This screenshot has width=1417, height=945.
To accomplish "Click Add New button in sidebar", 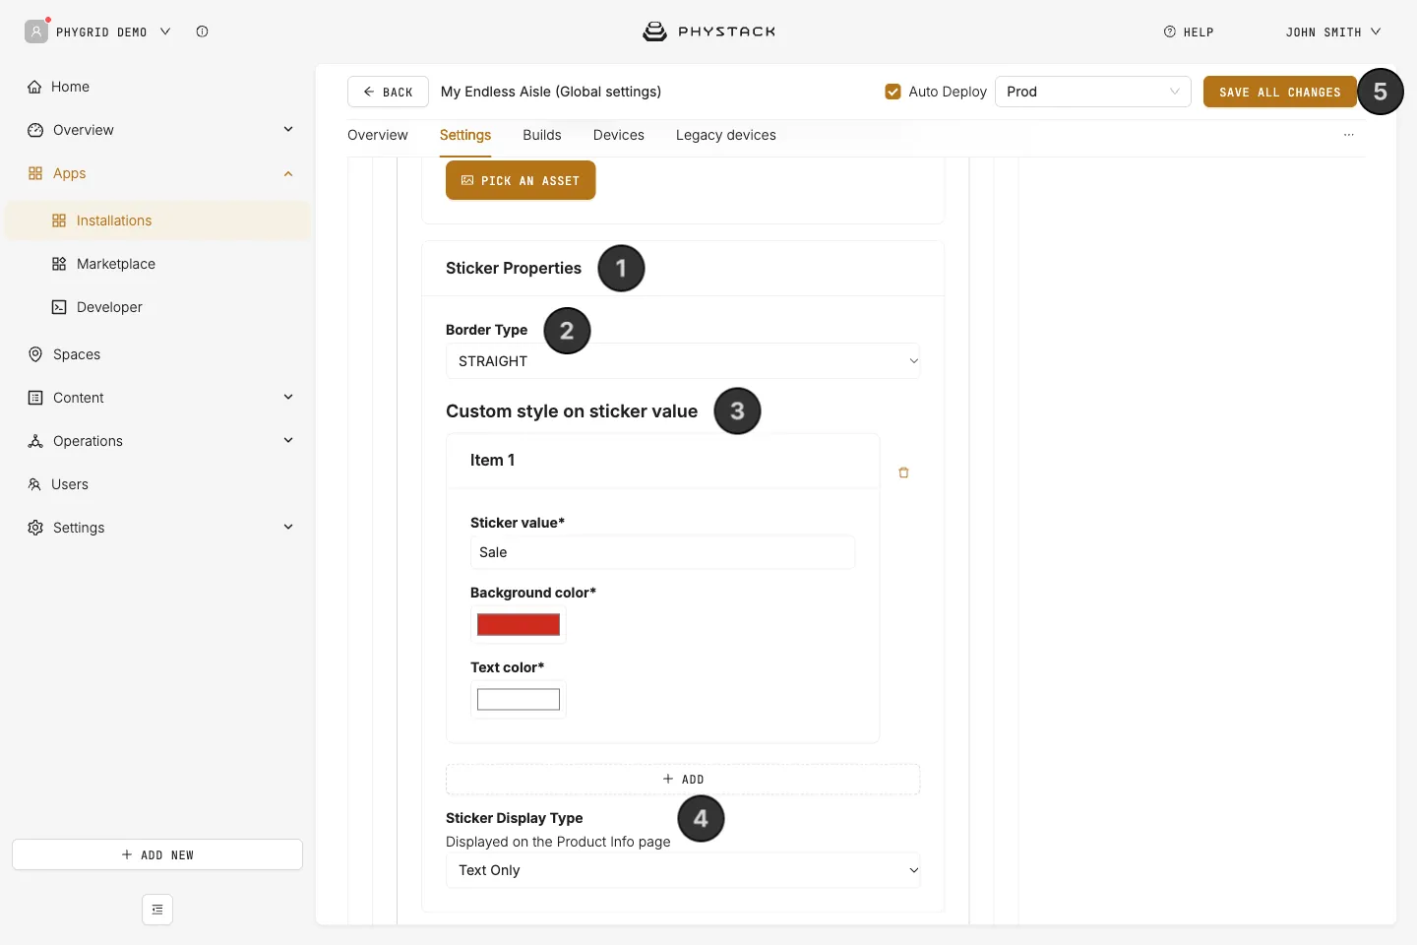I will (157, 854).
